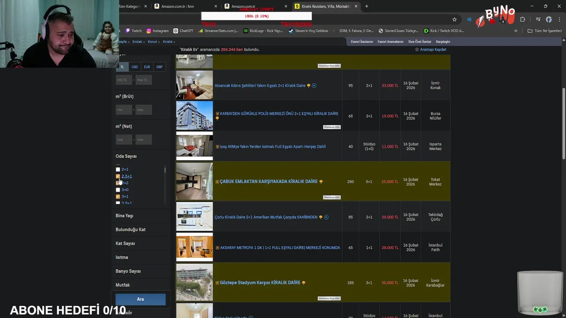The height and width of the screenshot is (318, 566).
Task: Click the new tab plus button
Action: click(367, 6)
